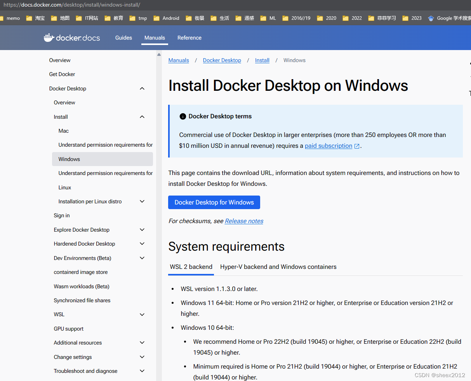Download Docker Desktop for Windows

[x=214, y=203]
